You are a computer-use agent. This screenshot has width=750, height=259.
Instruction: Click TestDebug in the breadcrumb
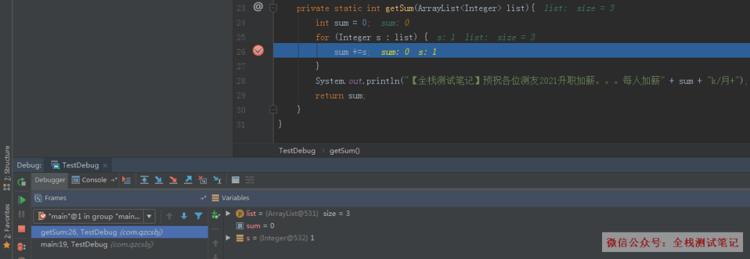297,151
